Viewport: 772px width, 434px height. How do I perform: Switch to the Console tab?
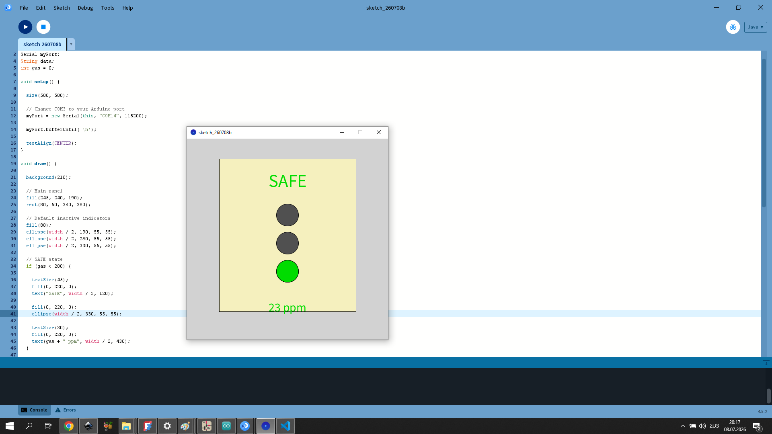tap(34, 410)
